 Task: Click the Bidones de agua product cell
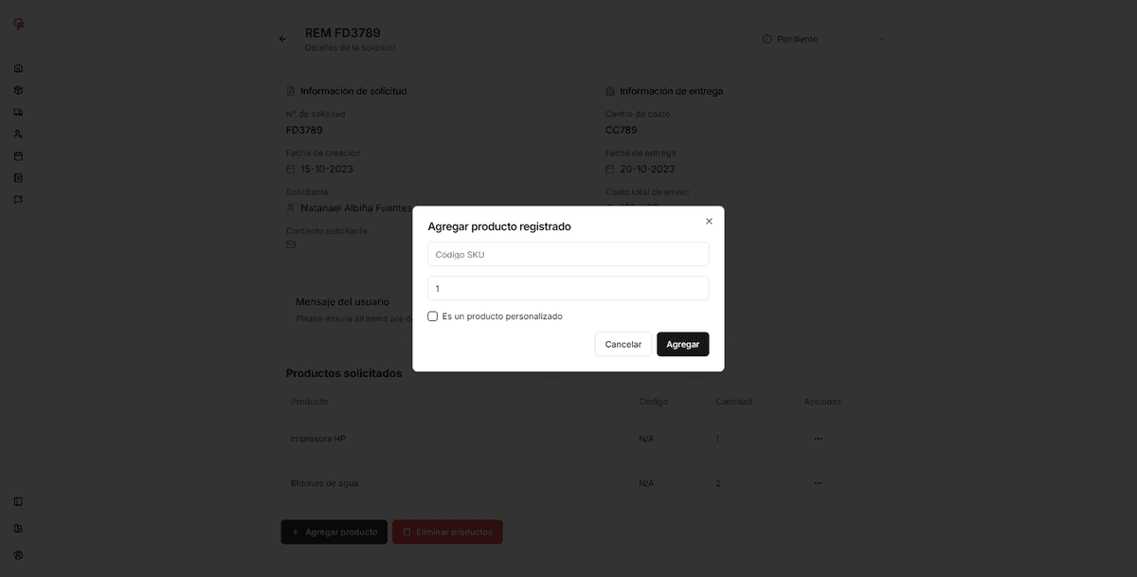[324, 483]
